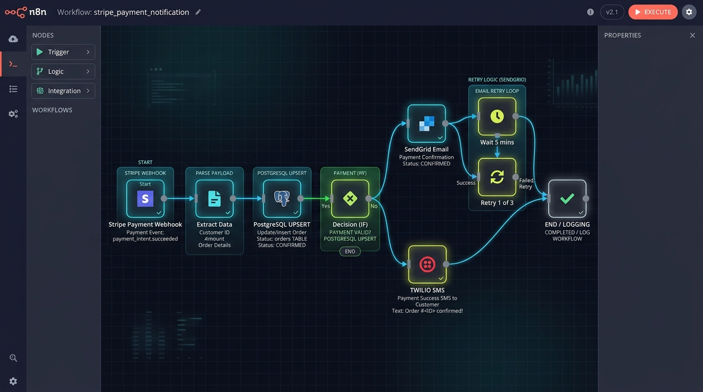
Task: Click the Wait 5 mins node's output port
Action: 516,116
